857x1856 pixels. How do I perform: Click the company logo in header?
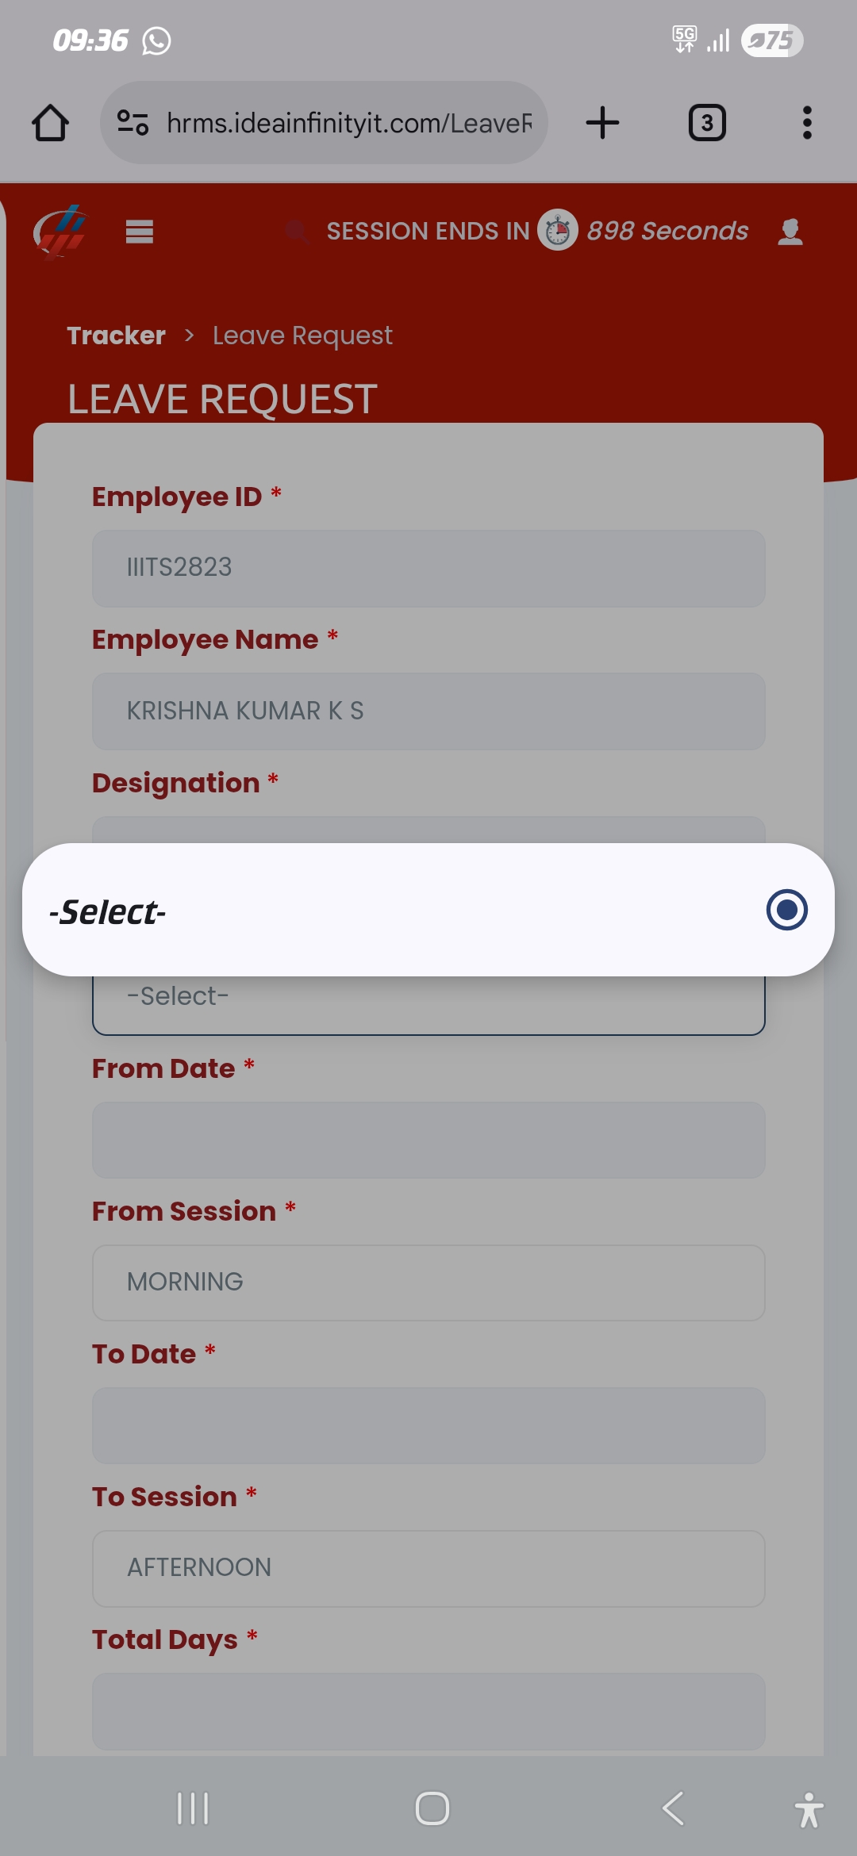coord(60,232)
